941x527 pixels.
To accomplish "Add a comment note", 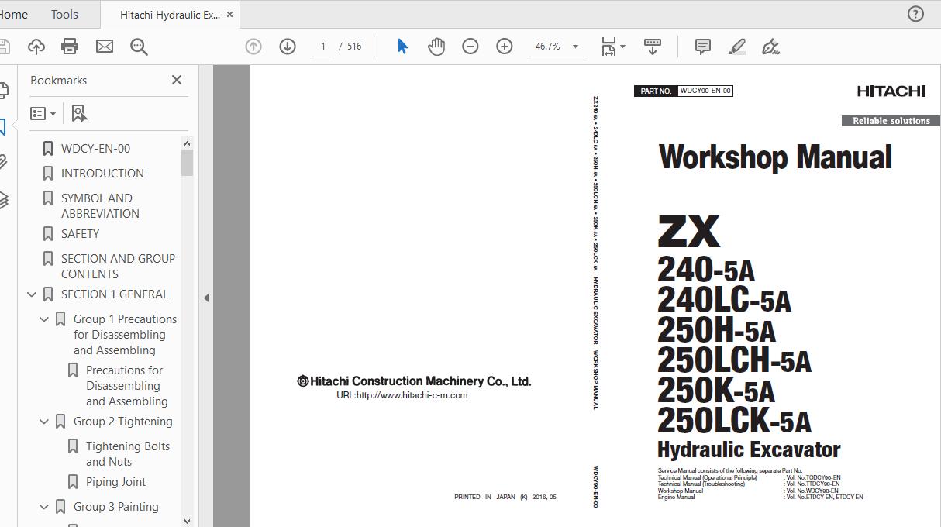I will pos(703,46).
